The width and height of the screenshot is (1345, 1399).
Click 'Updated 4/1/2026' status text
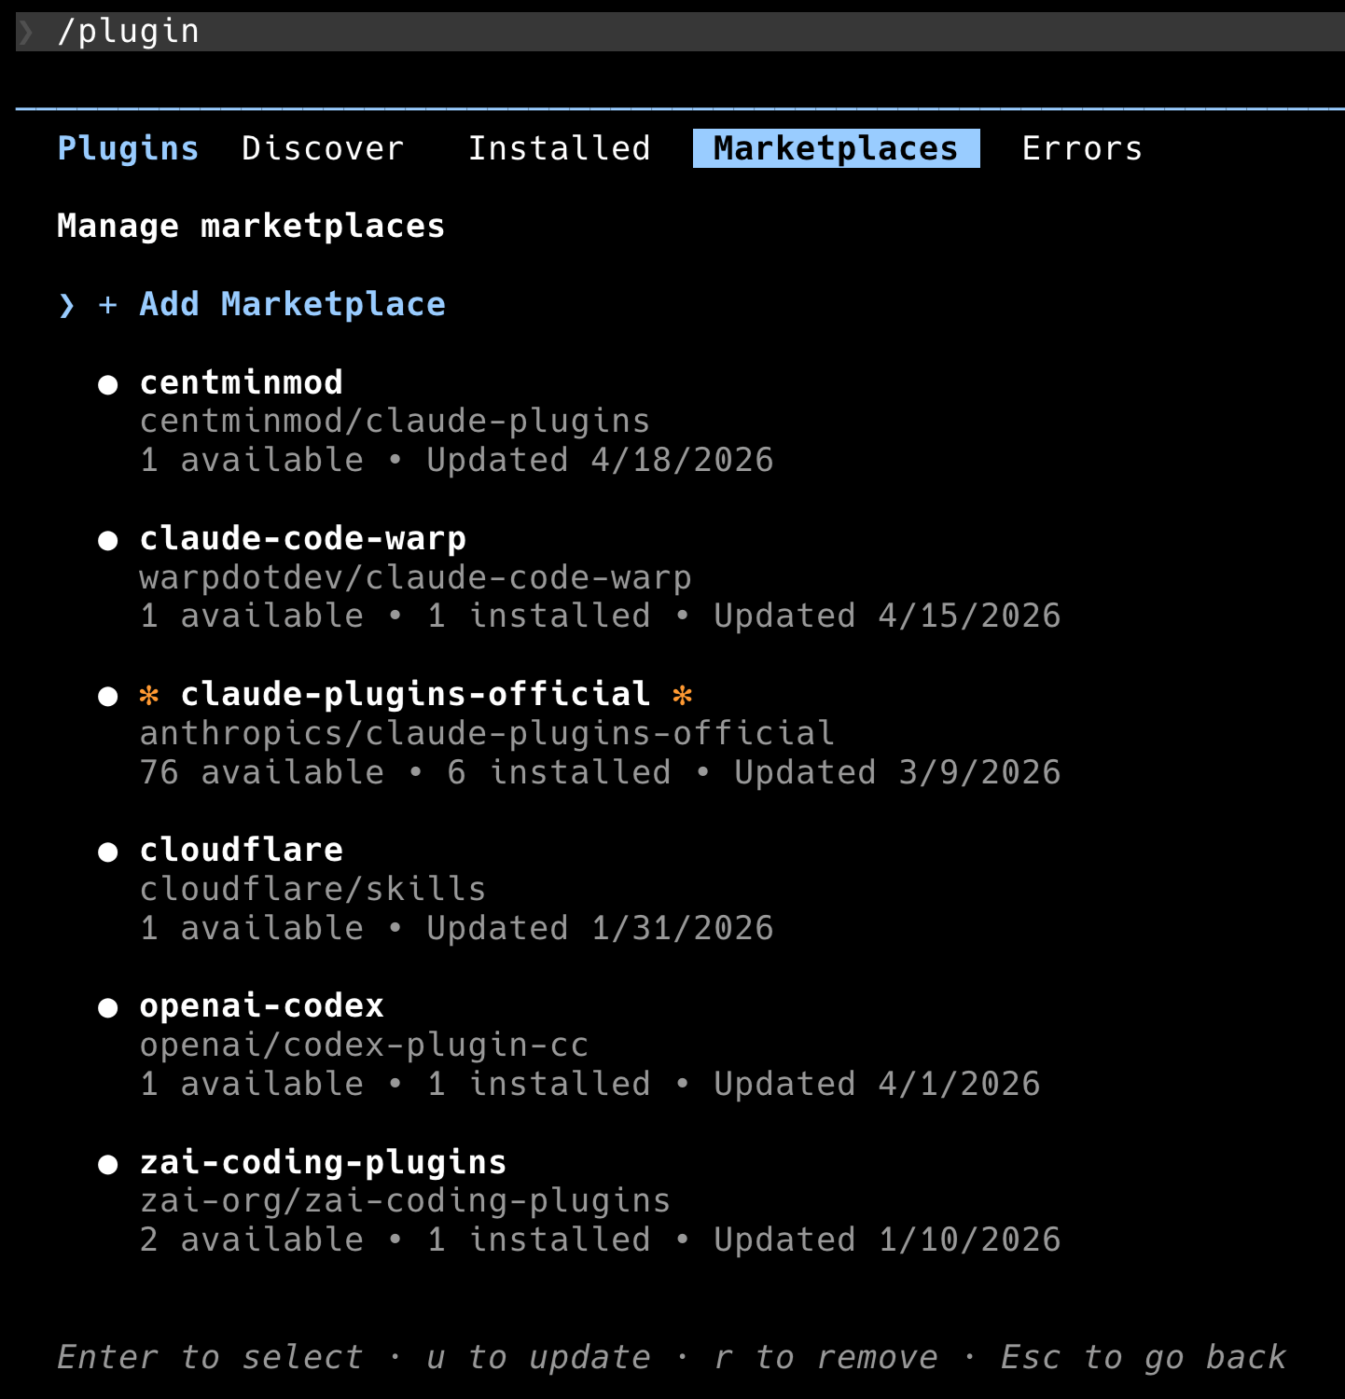coord(877,1084)
